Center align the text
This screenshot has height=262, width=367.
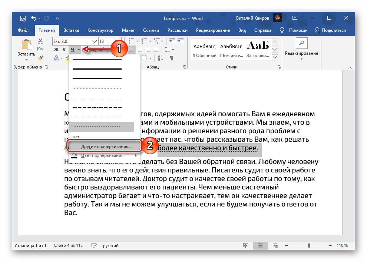pos(140,50)
